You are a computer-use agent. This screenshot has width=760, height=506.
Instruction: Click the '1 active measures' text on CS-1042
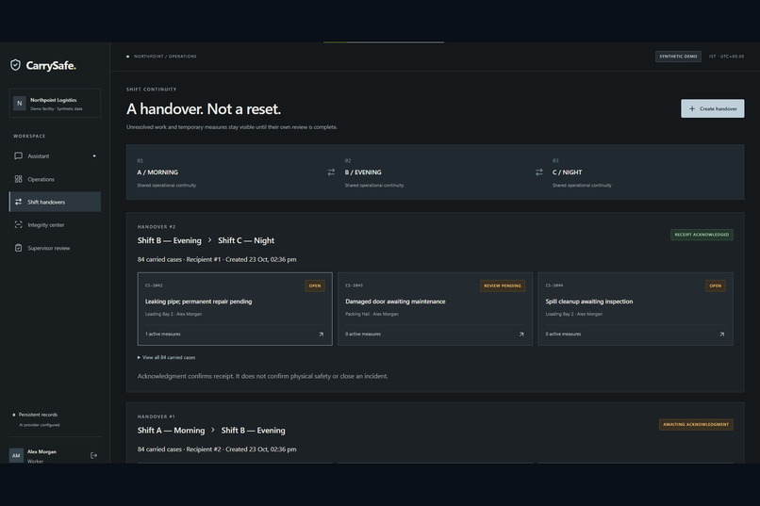[163, 335]
